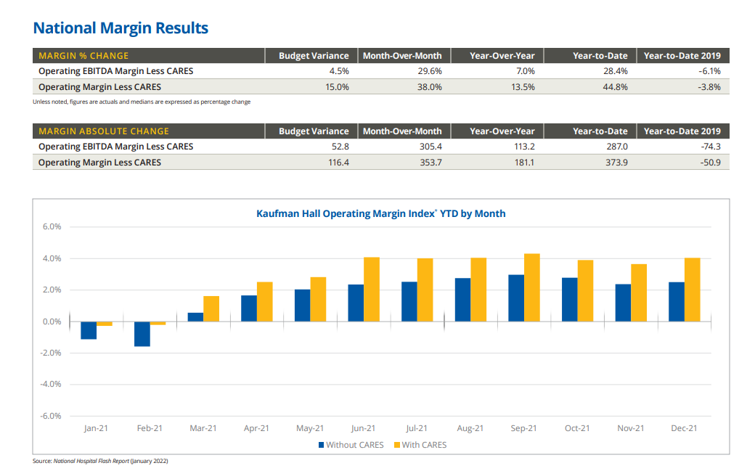Click the Oct-21 axis label

coord(577,428)
